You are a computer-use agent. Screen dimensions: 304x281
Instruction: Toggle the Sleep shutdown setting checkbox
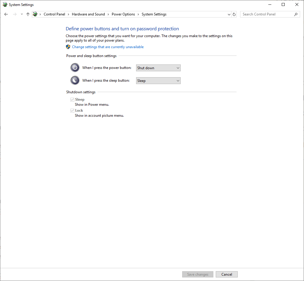point(72,99)
